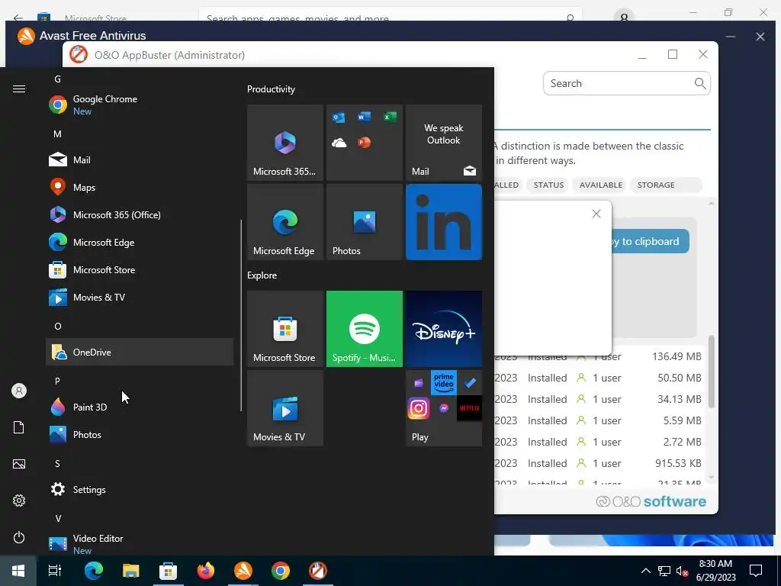Image resolution: width=781 pixels, height=586 pixels.
Task: Open the Play folder tile
Action: (x=444, y=408)
